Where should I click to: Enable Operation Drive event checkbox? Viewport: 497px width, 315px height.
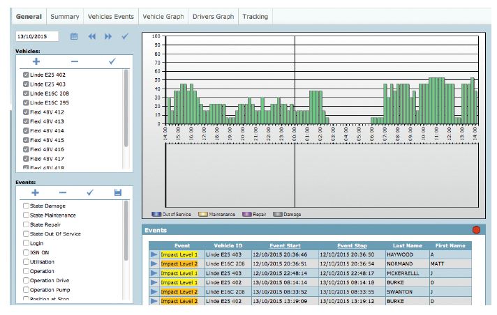26,280
